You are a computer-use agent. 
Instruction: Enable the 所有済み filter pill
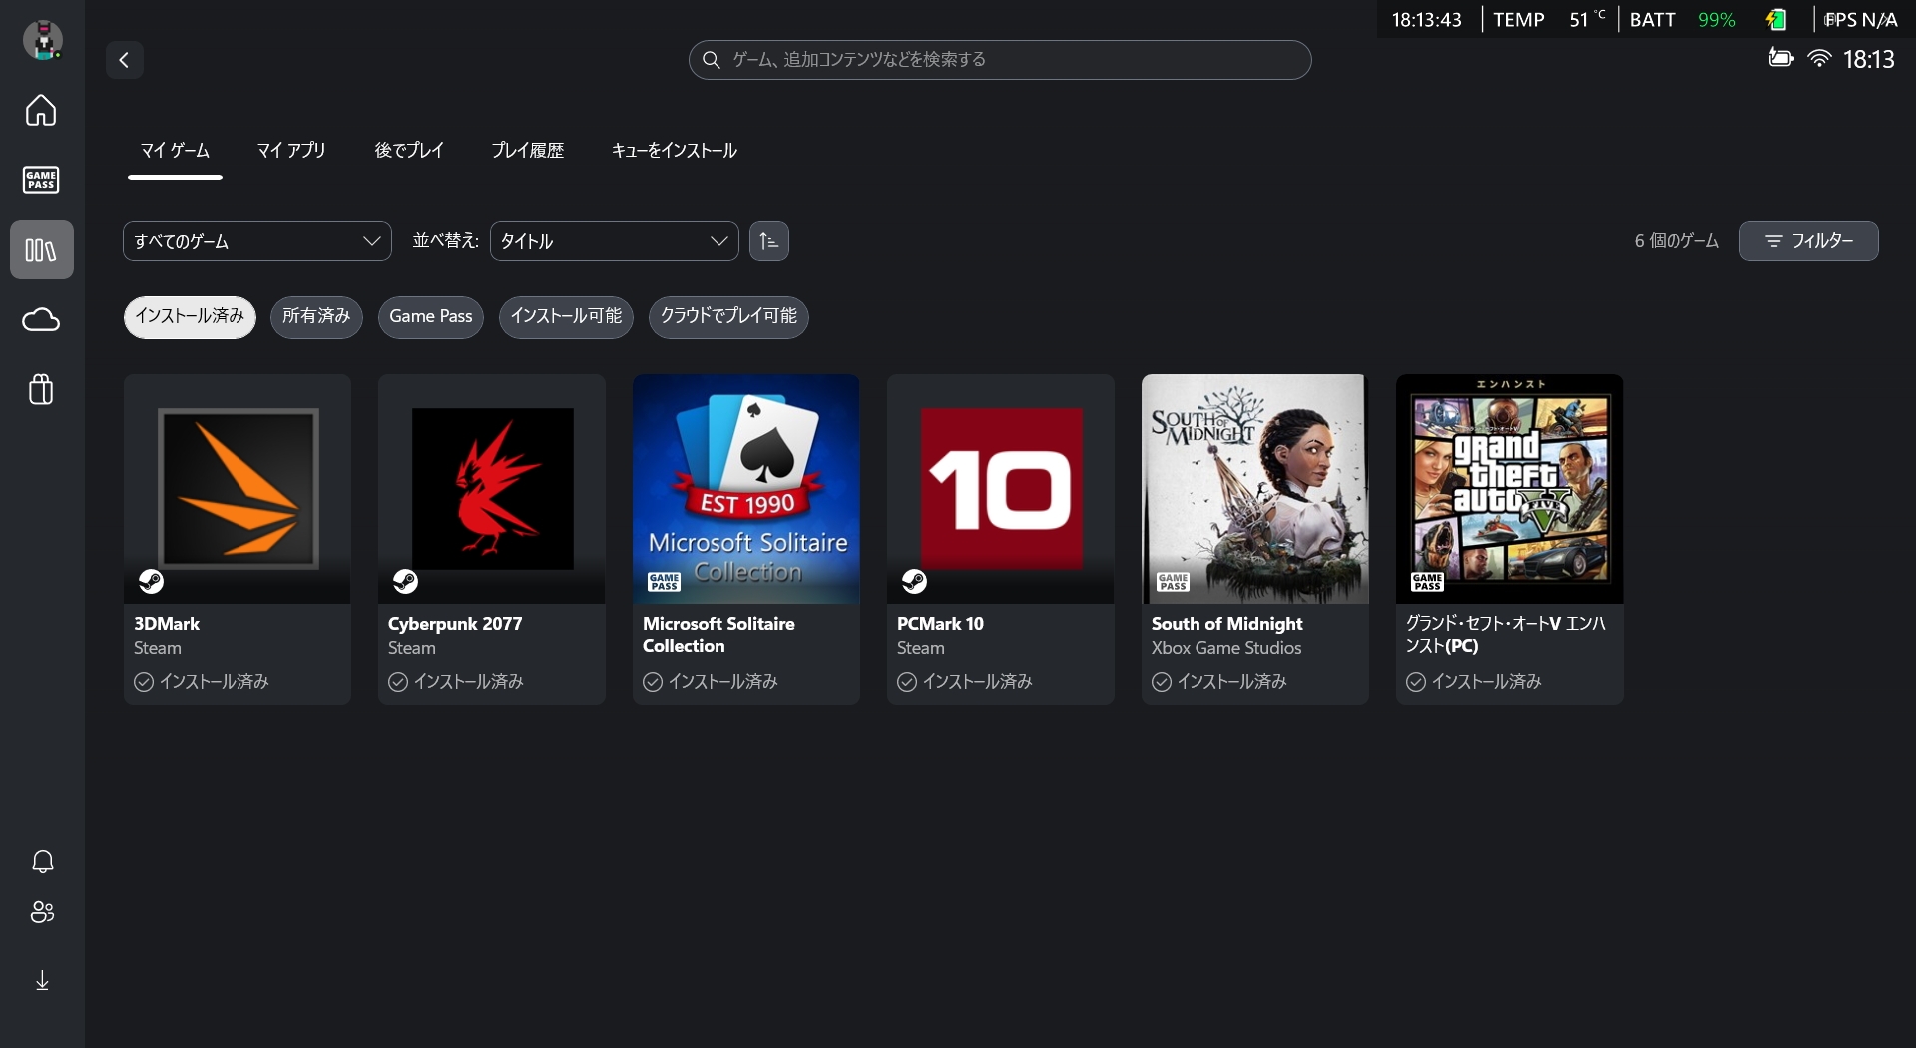click(315, 317)
